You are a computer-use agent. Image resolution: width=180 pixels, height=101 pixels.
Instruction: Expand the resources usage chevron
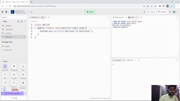click(x=2, y=89)
